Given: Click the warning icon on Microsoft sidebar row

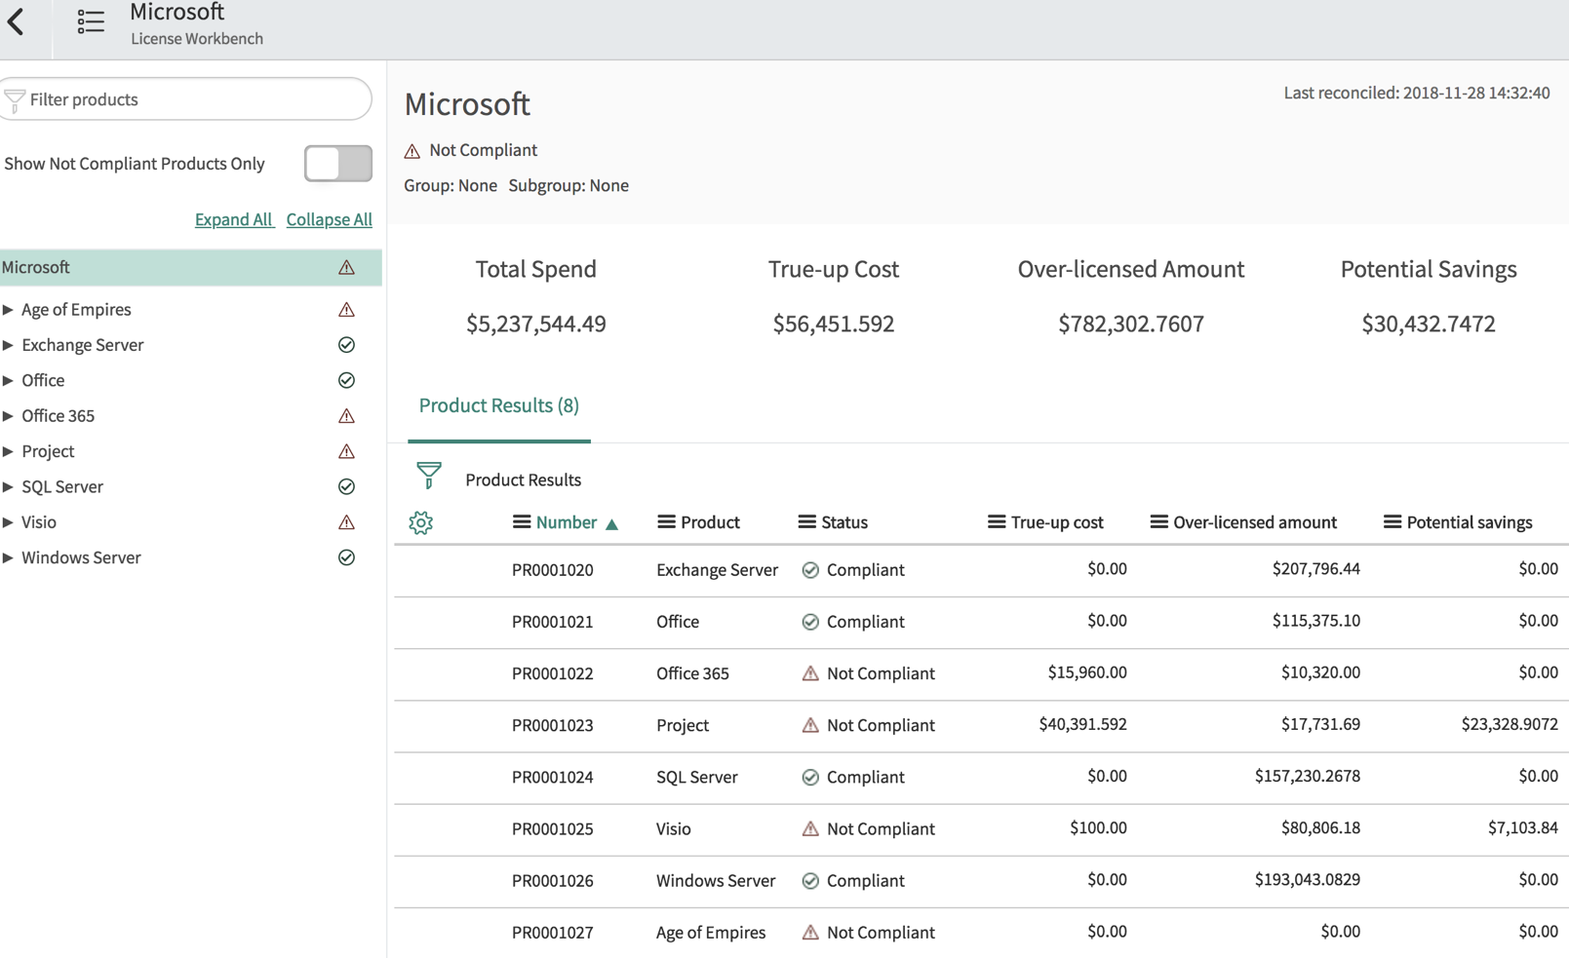Looking at the screenshot, I should tap(346, 267).
